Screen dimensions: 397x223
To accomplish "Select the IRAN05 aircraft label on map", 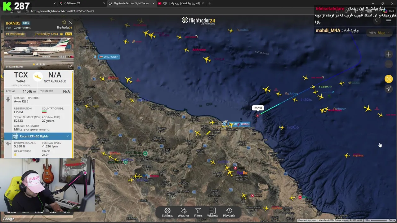I will pos(258,108).
